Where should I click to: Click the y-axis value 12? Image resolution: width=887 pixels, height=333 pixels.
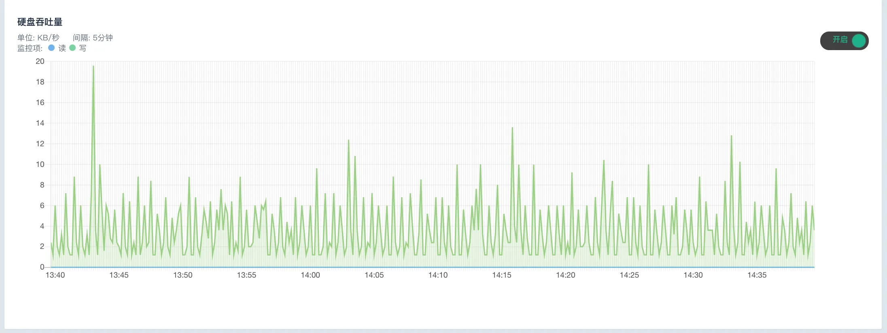click(40, 144)
